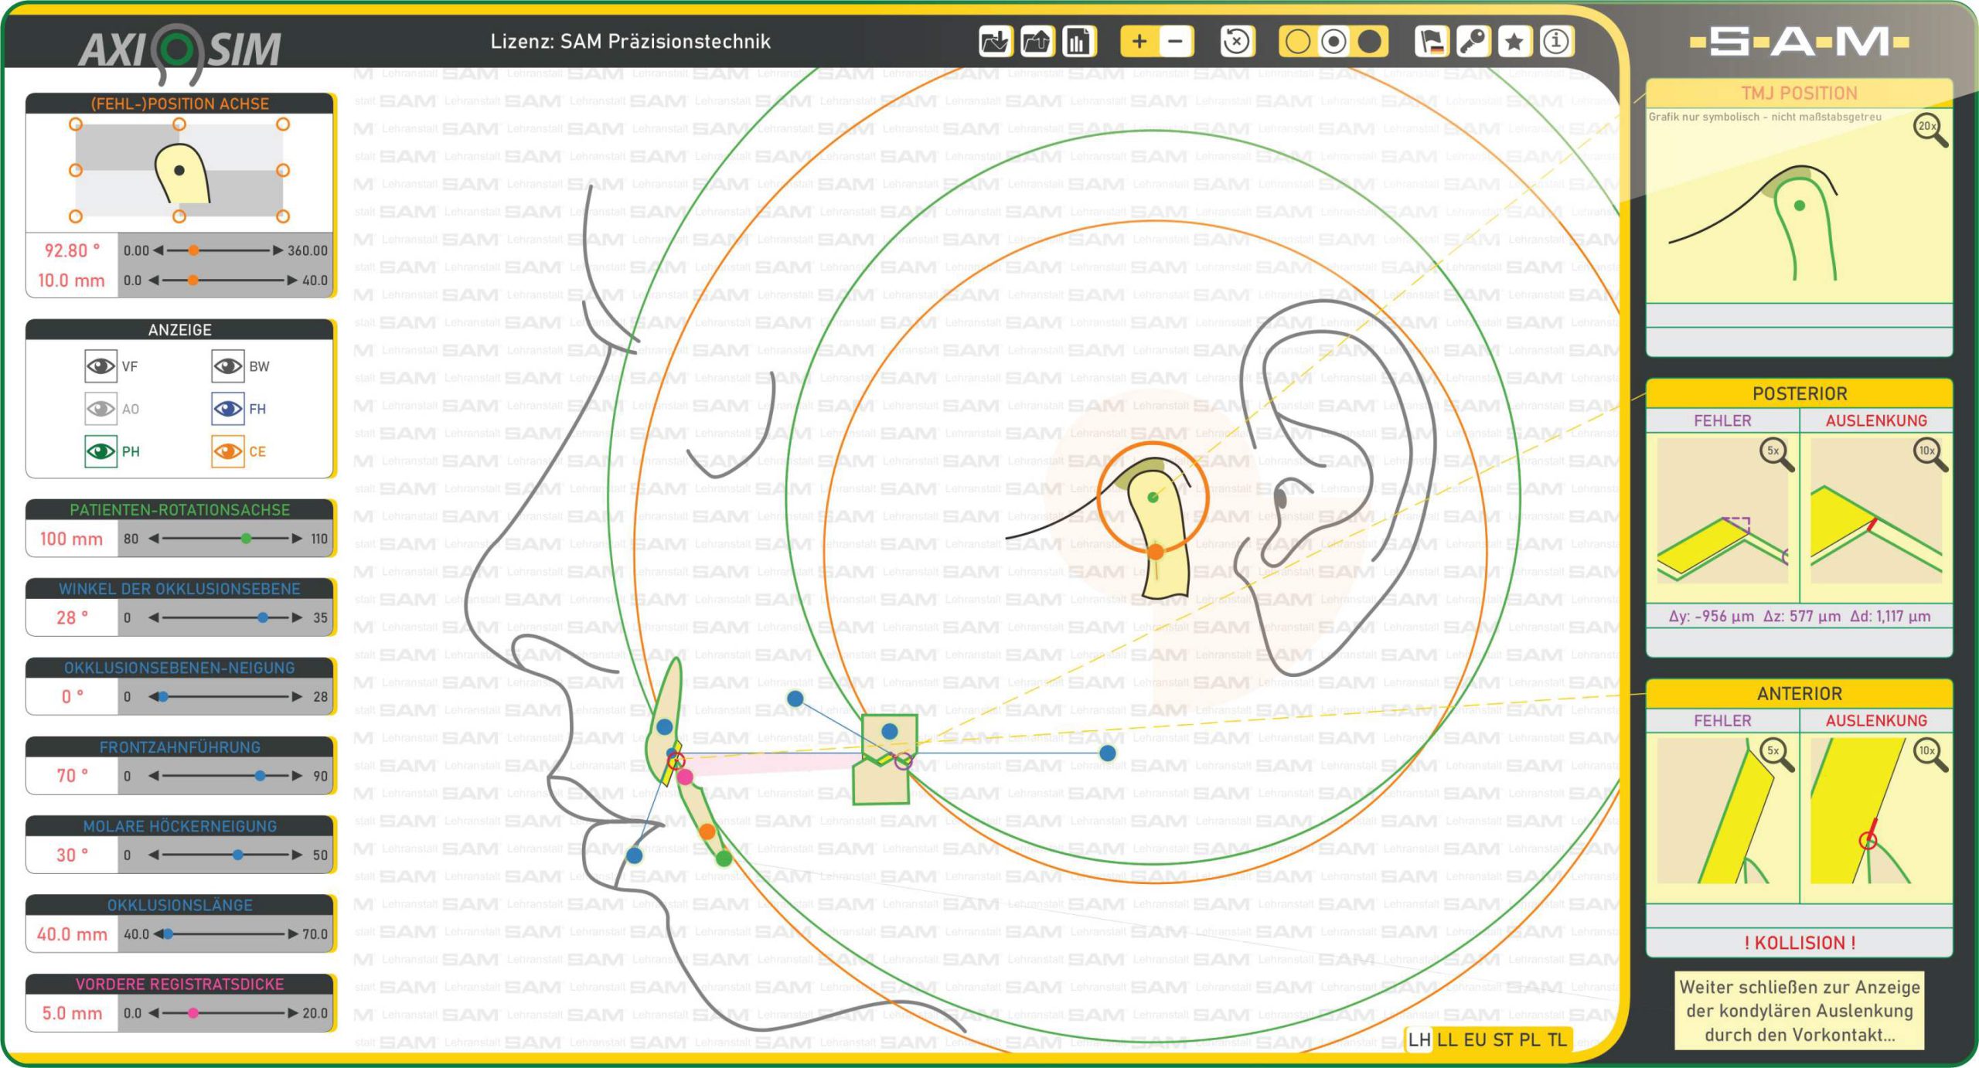Click the license key icon
The height and width of the screenshot is (1068, 1979).
point(1473,42)
